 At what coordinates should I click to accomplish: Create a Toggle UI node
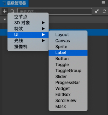click(x=68, y=65)
